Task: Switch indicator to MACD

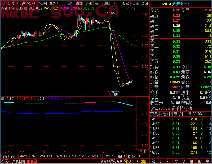Action: (24, 156)
